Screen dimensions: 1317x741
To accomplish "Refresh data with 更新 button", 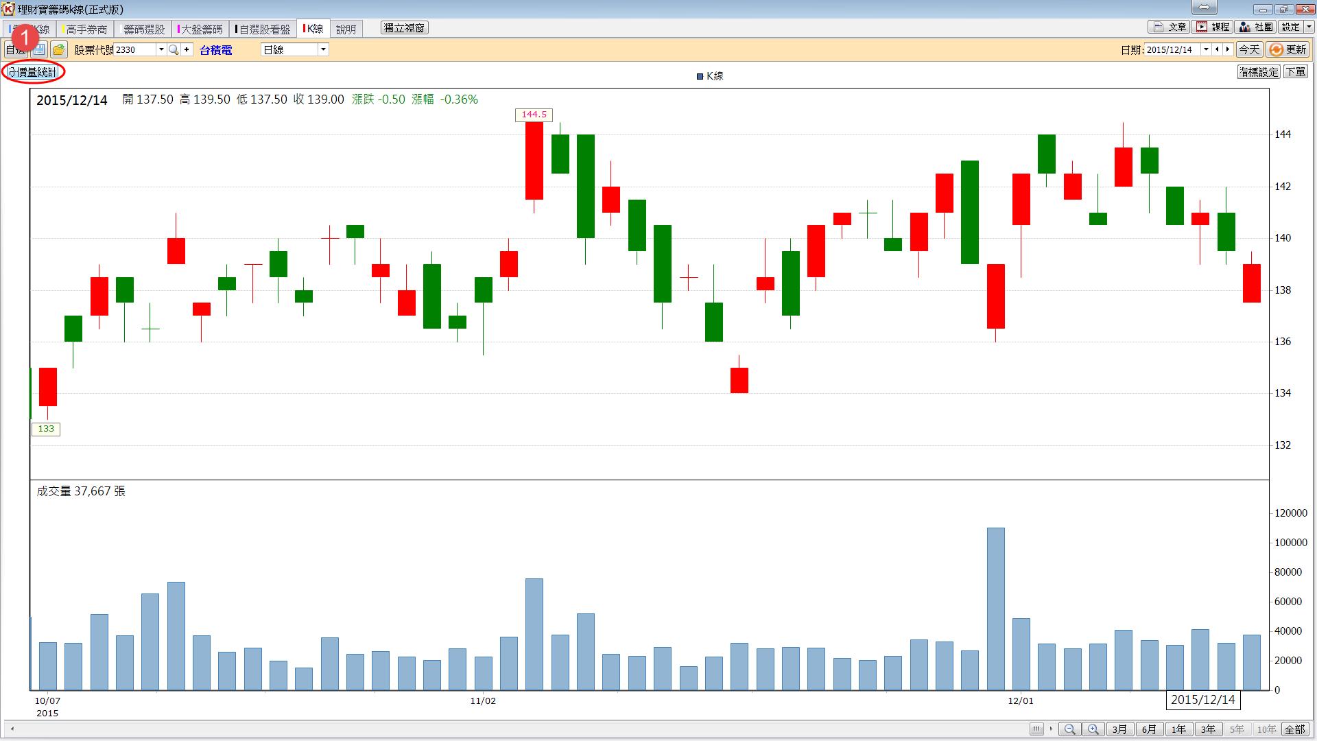I will 1288,49.
